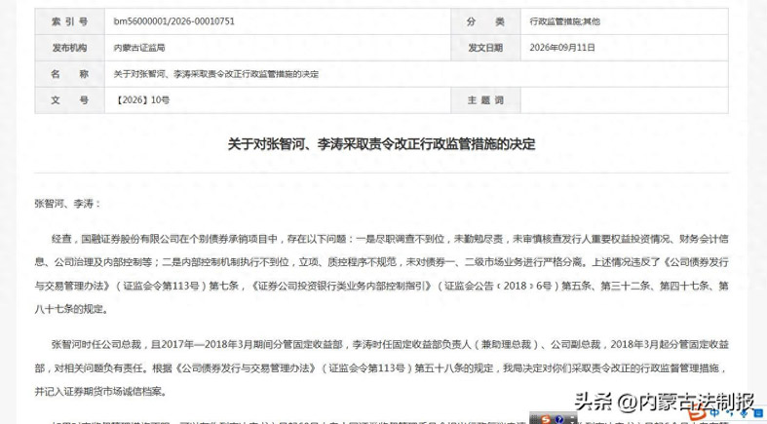Click the 内蒙古证监局 publisher value
Image resolution: width=767 pixels, height=424 pixels.
pos(139,48)
